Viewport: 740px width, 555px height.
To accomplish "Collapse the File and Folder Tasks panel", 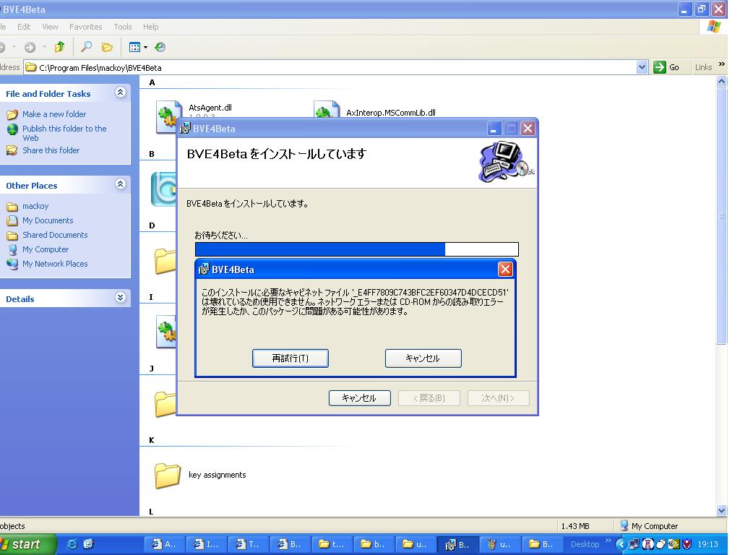I will tap(121, 92).
